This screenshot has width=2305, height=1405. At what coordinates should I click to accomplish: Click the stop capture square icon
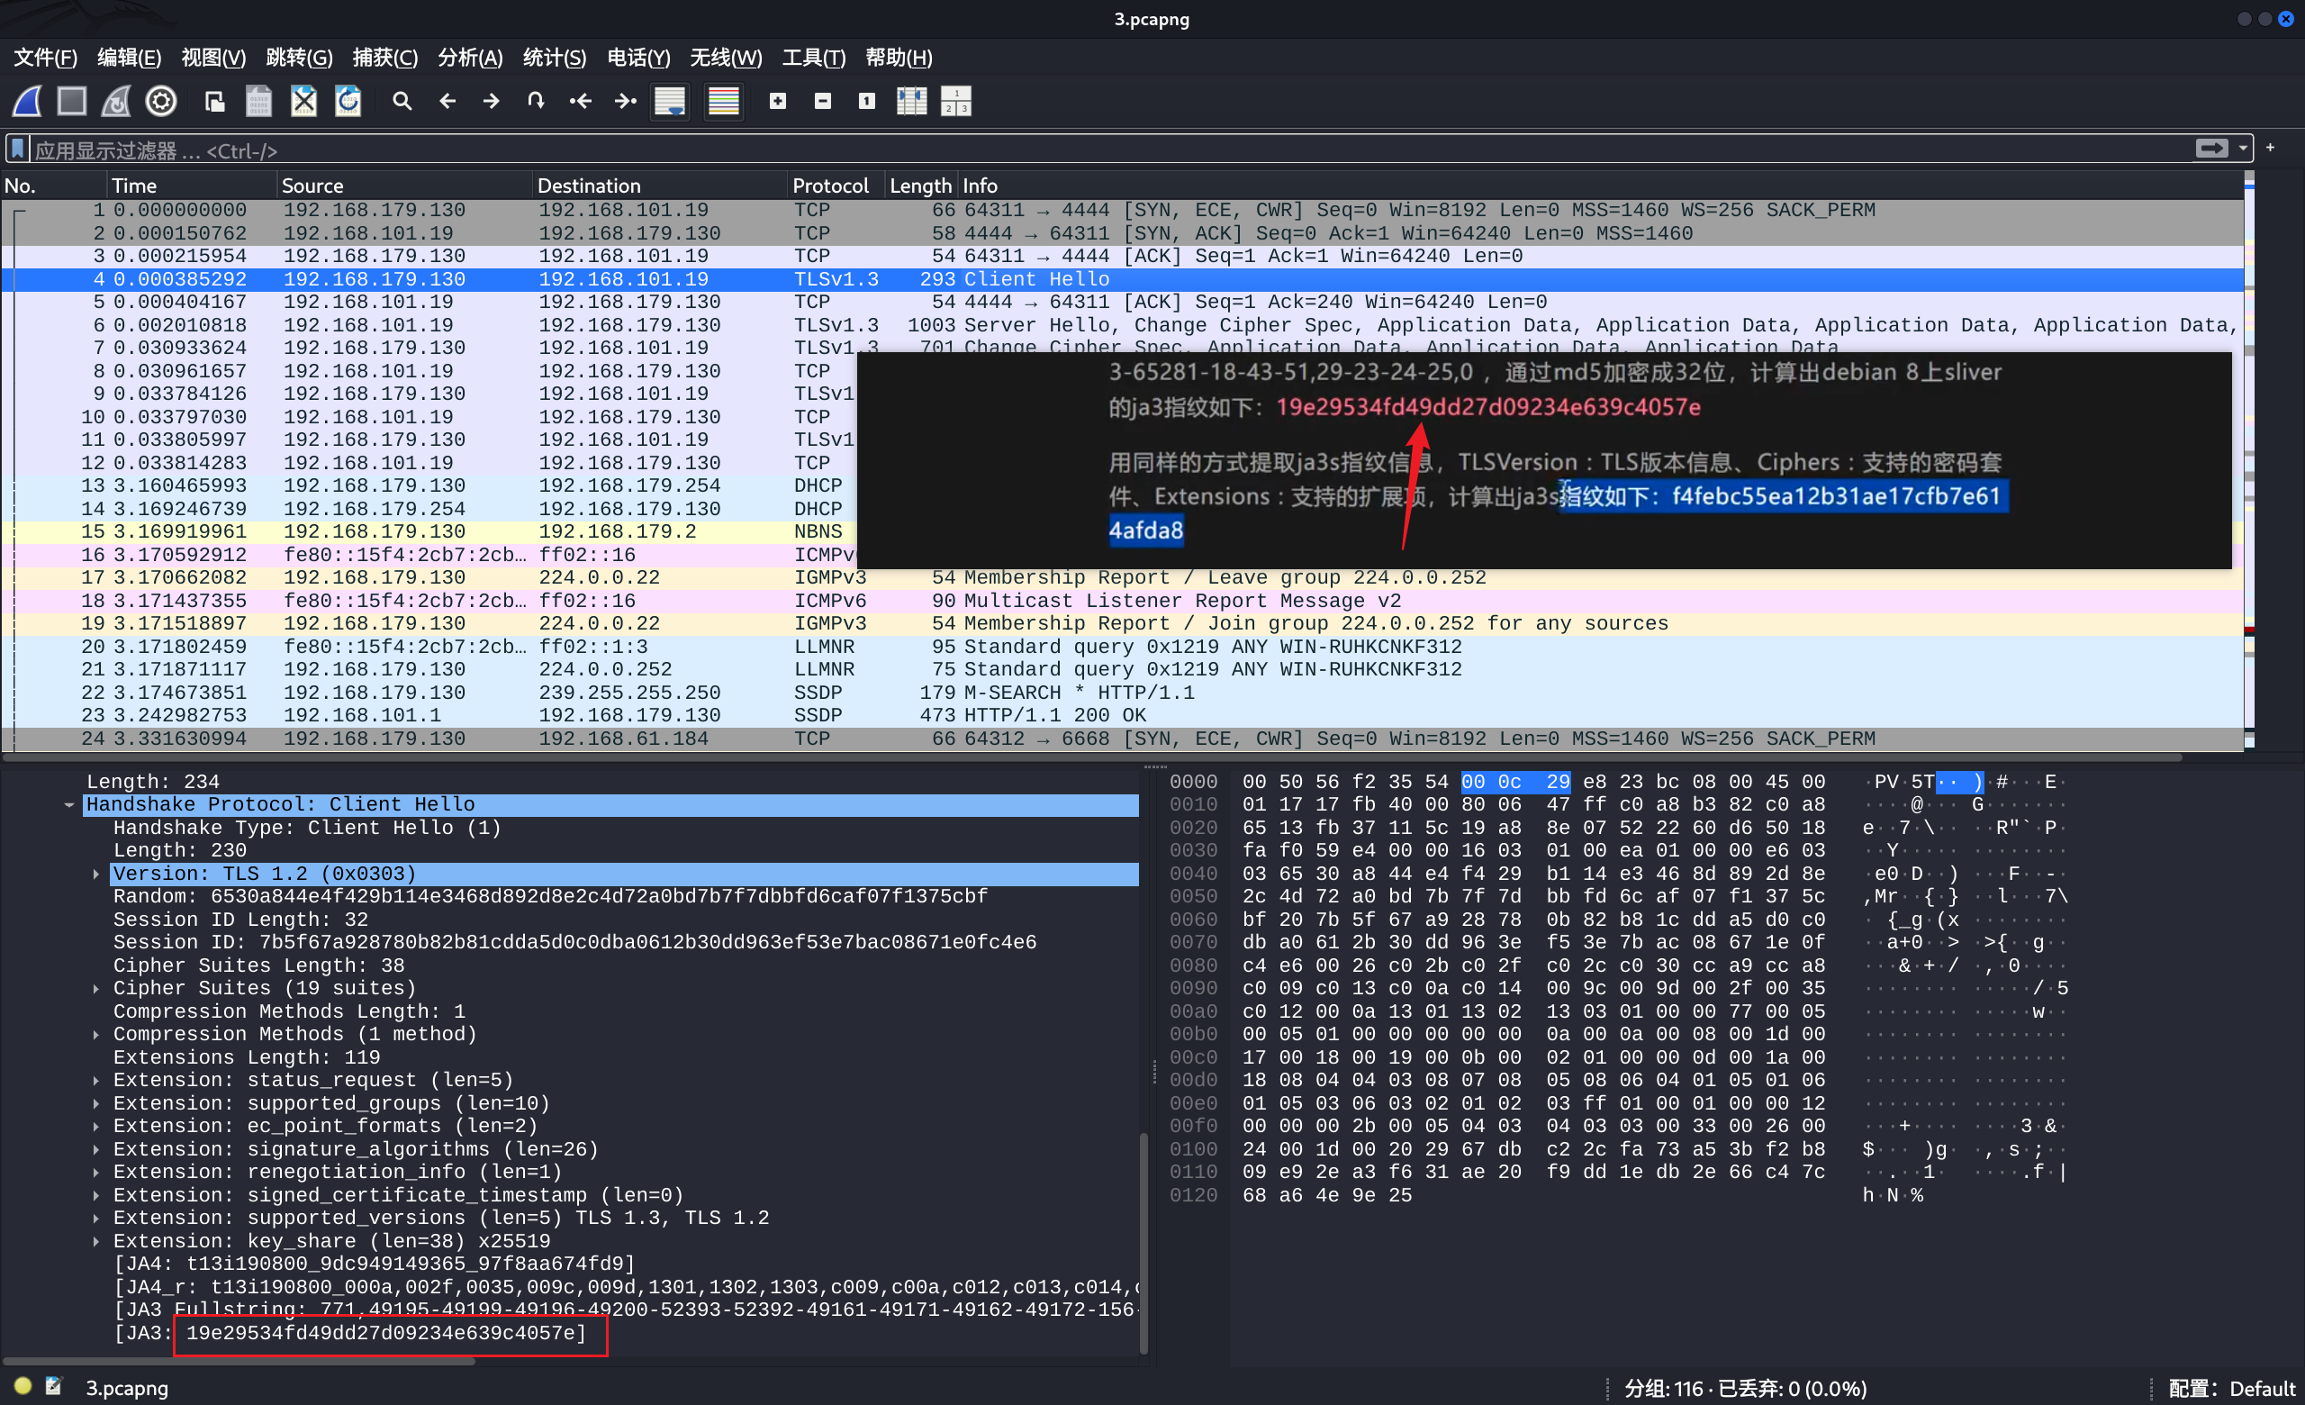tap(72, 101)
